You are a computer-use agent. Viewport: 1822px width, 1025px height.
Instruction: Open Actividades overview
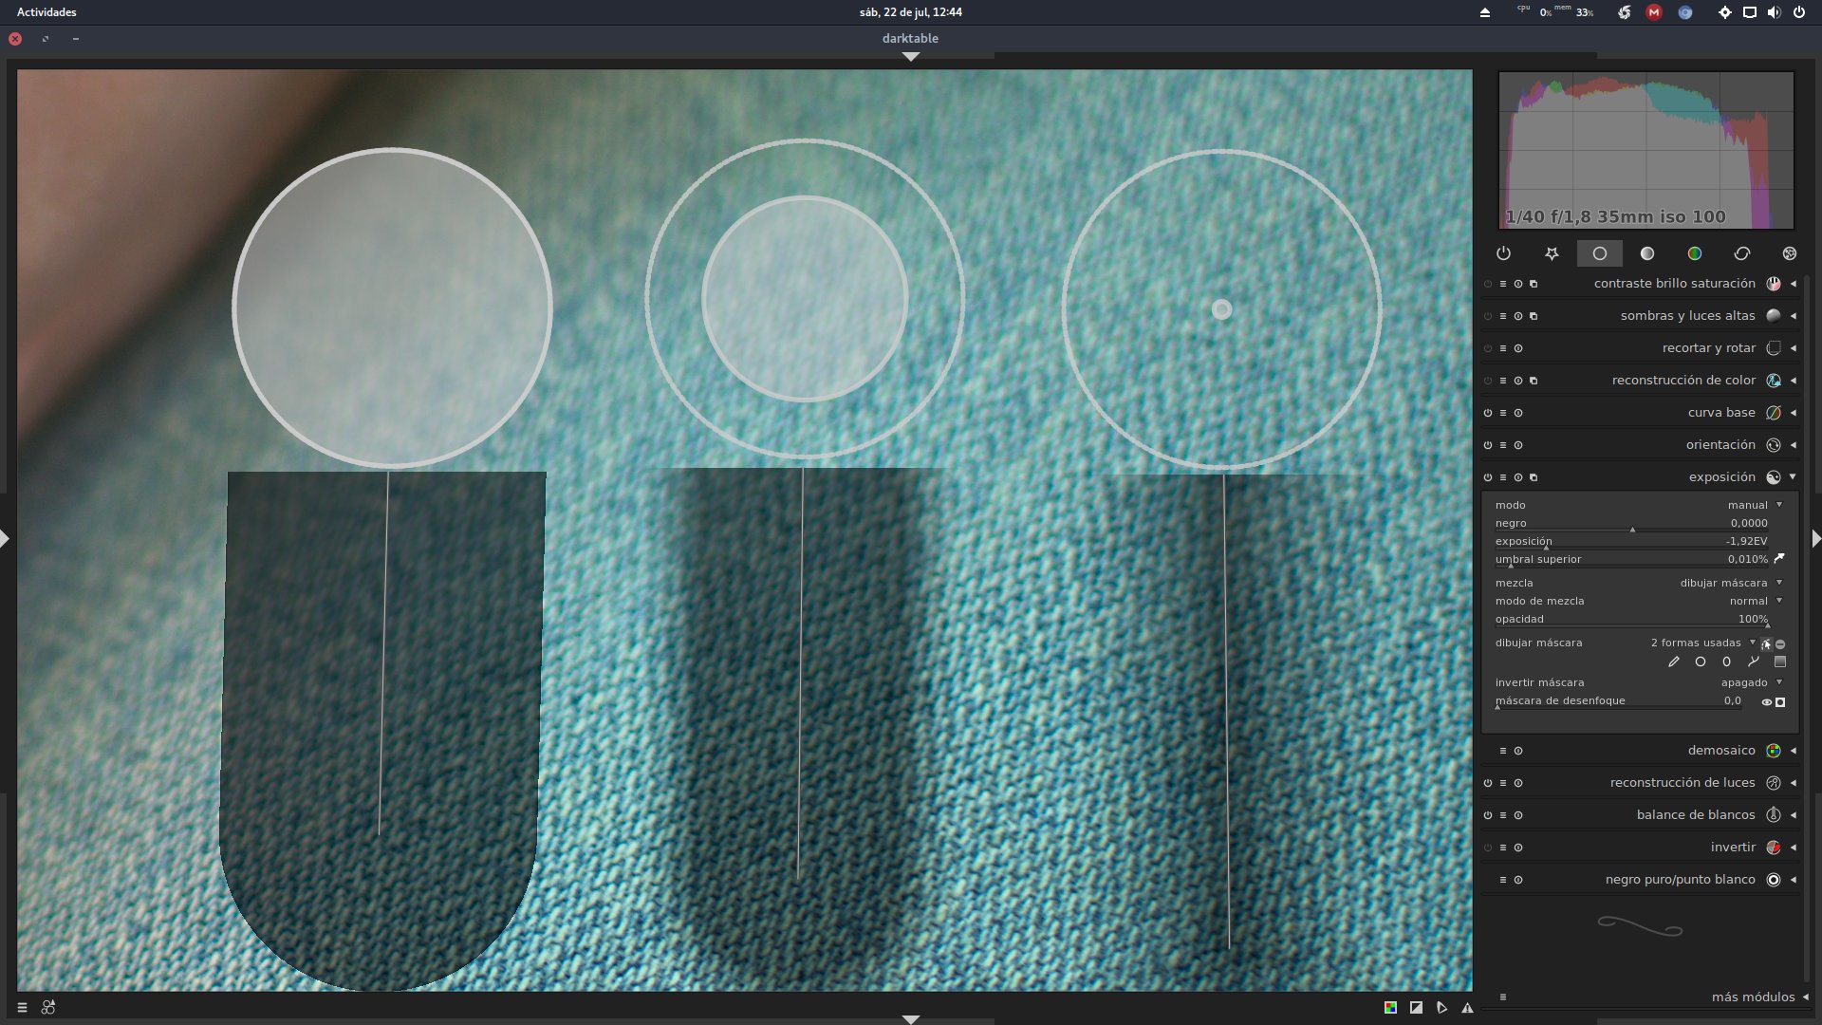(x=46, y=12)
